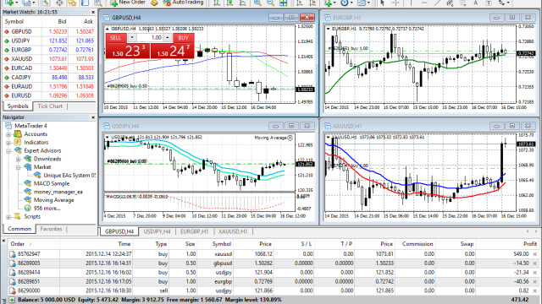Image resolution: width=542 pixels, height=304 pixels.
Task: Click the USDJPY symbol icon in Market Watch
Action: click(x=7, y=41)
